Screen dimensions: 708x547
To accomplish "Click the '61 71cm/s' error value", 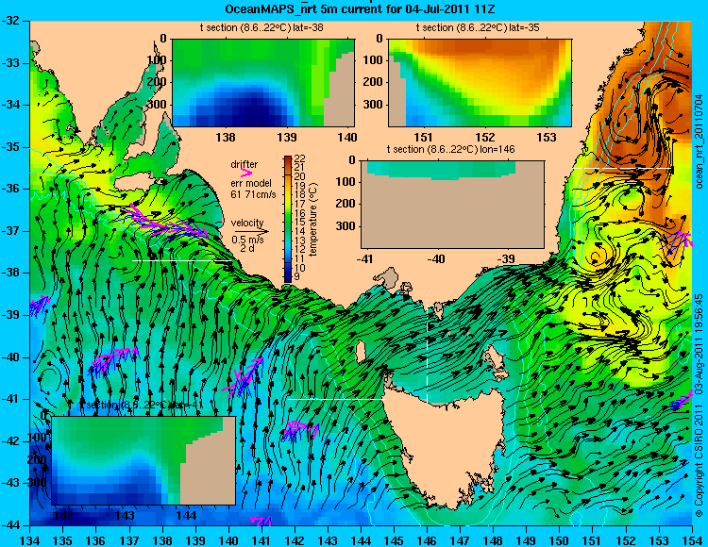I will pos(253,194).
